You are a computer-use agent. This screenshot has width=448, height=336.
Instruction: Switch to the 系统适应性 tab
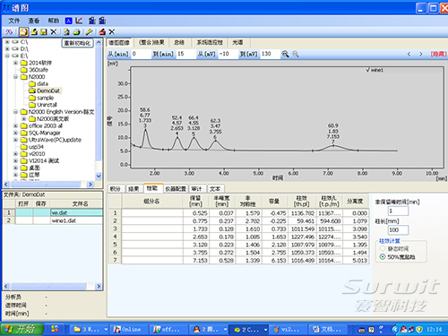tap(210, 42)
